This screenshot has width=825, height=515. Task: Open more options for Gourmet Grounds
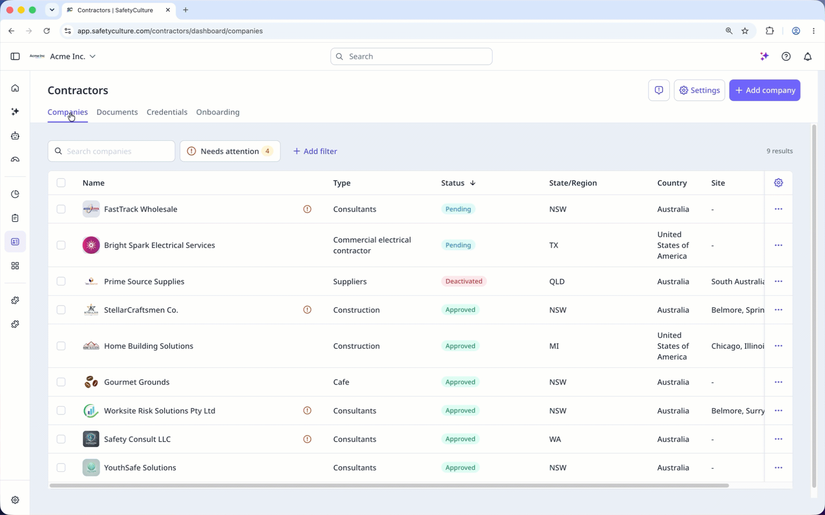[778, 382]
